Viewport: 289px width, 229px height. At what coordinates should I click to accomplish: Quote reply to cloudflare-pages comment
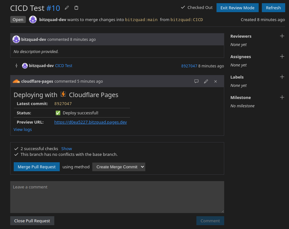coord(196,81)
